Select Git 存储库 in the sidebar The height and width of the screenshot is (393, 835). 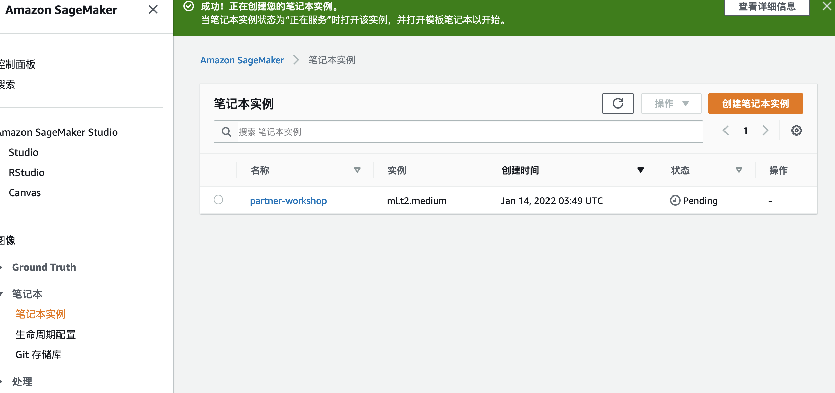tap(39, 354)
